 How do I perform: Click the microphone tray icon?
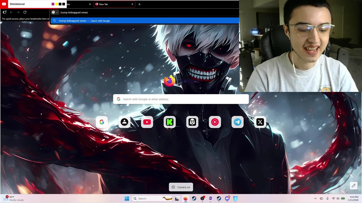pos(327,198)
